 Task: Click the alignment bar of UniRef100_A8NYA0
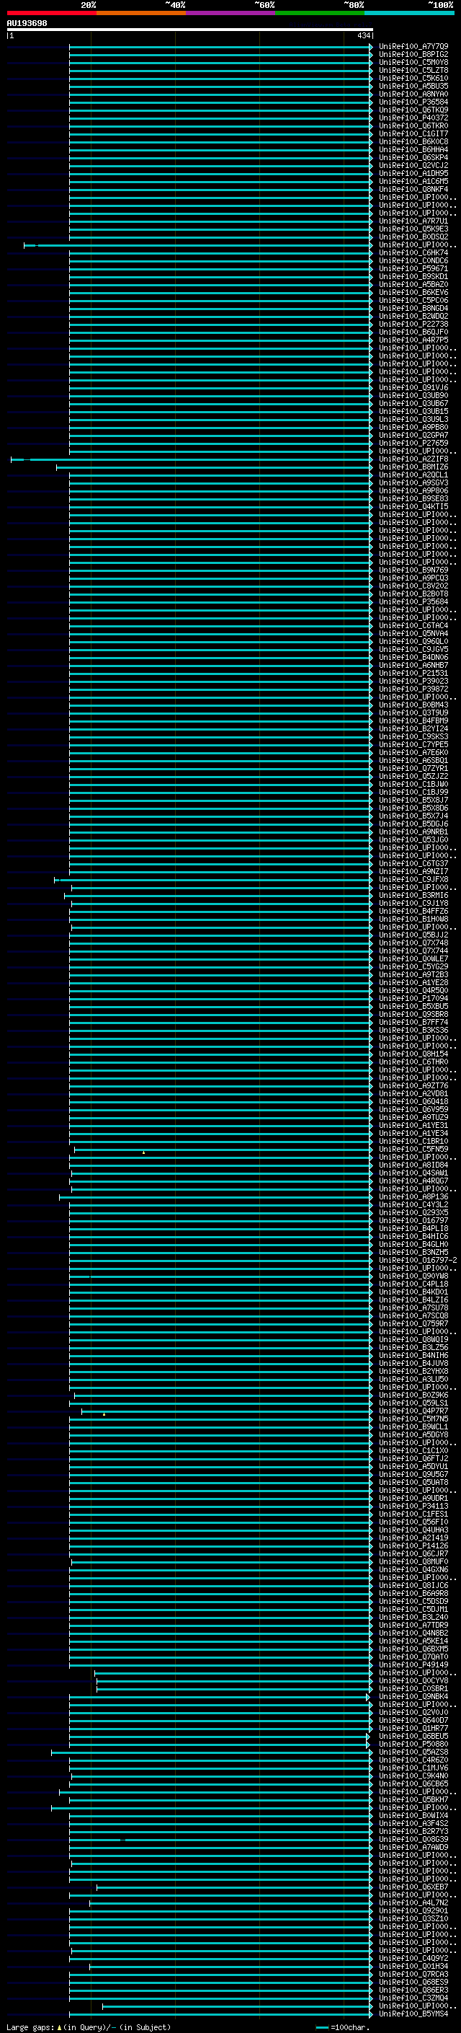pyautogui.click(x=220, y=94)
